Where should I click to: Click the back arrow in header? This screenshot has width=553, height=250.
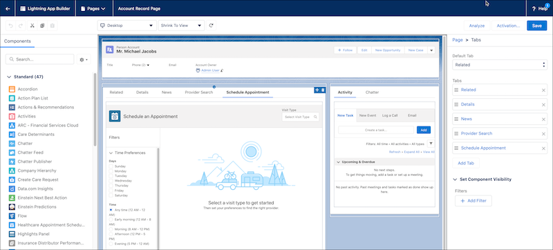click(x=8, y=8)
